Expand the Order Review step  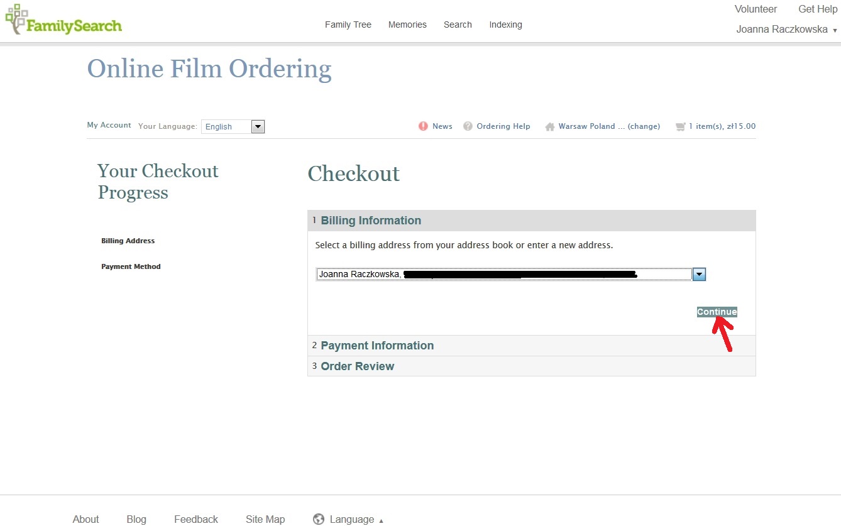point(357,366)
